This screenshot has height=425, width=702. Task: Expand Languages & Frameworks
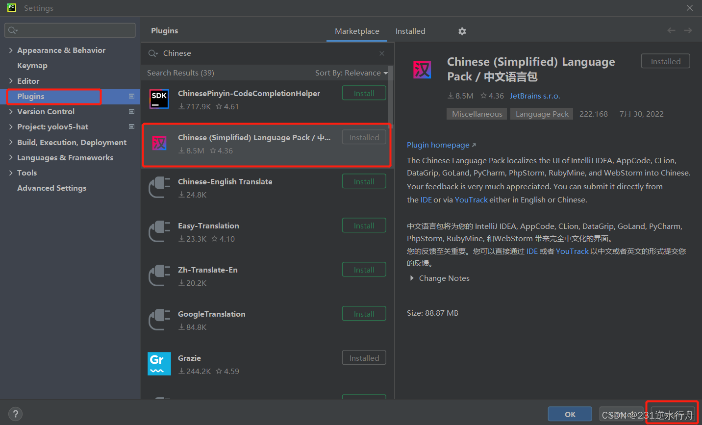click(11, 158)
